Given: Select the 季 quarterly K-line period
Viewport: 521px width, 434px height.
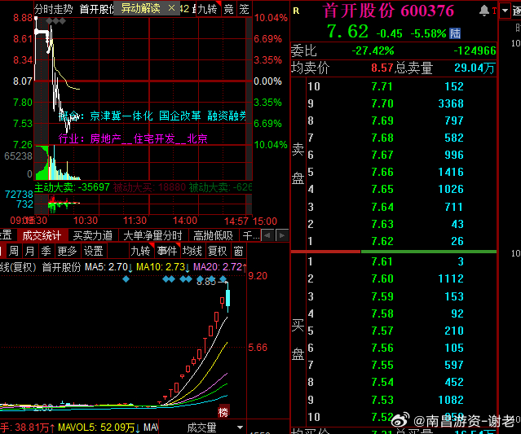Looking at the screenshot, I should [x=46, y=251].
